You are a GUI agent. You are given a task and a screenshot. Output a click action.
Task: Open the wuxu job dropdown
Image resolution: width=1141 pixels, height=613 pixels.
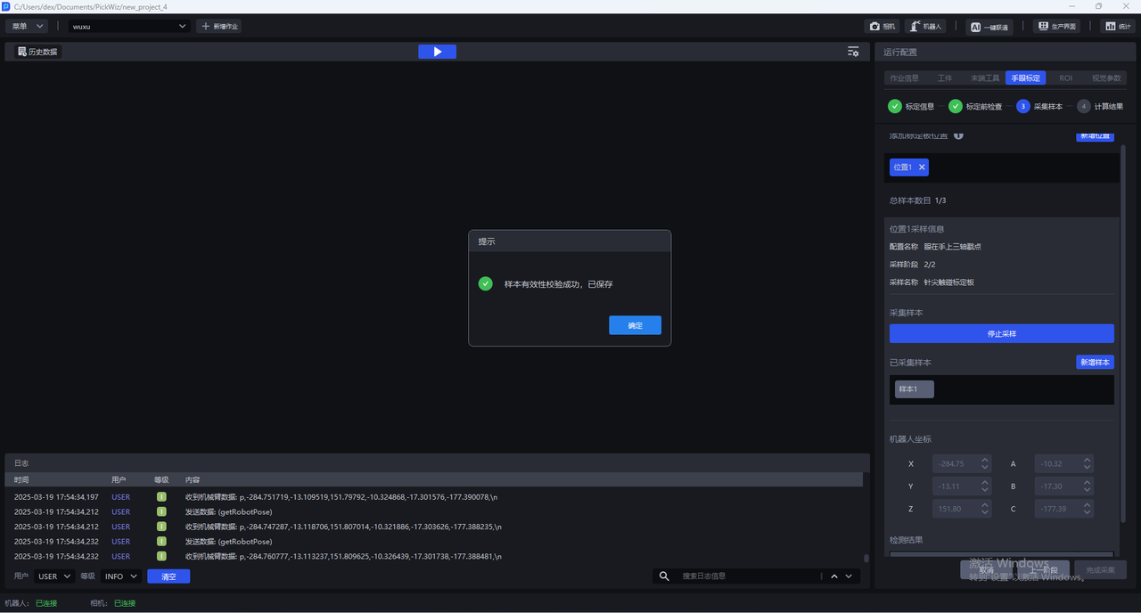click(x=130, y=27)
